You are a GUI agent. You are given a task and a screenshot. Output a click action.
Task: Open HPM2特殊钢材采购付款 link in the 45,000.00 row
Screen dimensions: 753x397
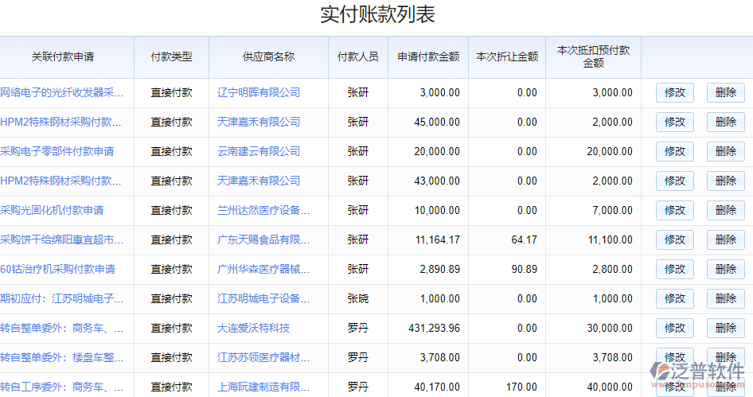click(60, 122)
